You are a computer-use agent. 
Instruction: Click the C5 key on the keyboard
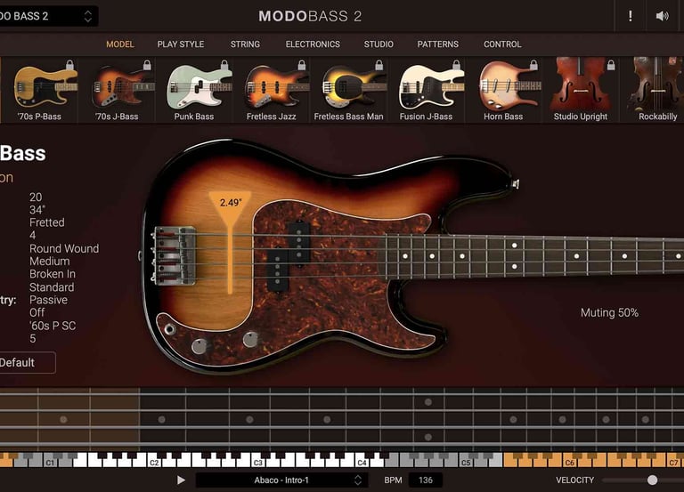click(466, 461)
